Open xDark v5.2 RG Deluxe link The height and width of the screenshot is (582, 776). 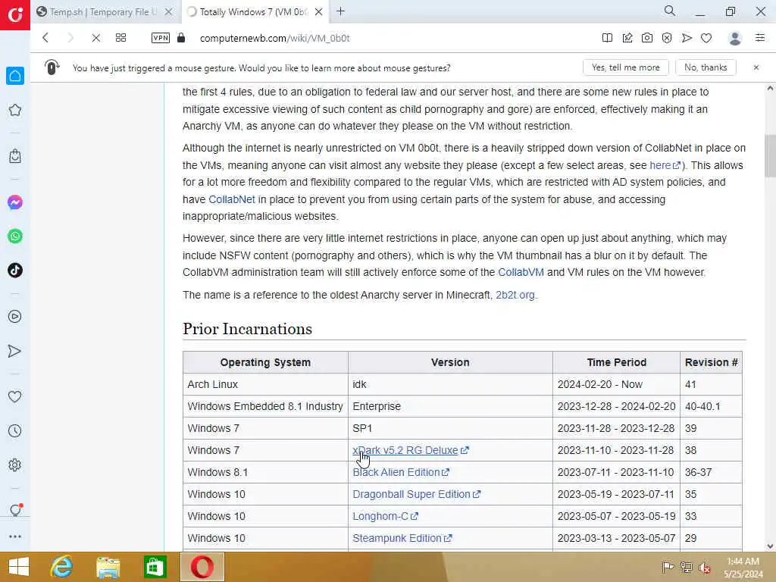(410, 450)
